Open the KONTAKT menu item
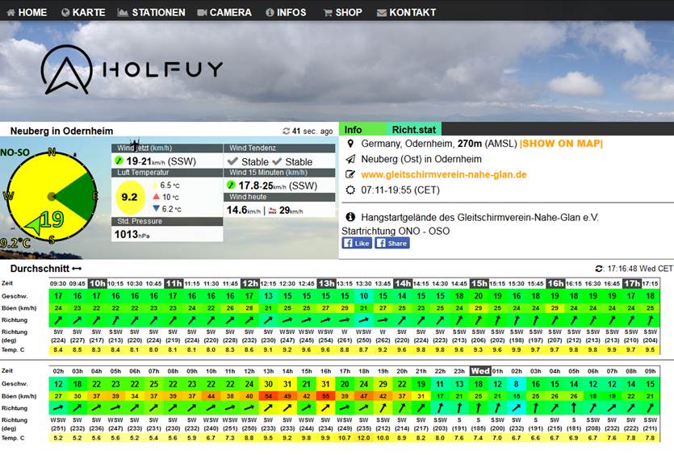The height and width of the screenshot is (455, 674). pos(406,12)
